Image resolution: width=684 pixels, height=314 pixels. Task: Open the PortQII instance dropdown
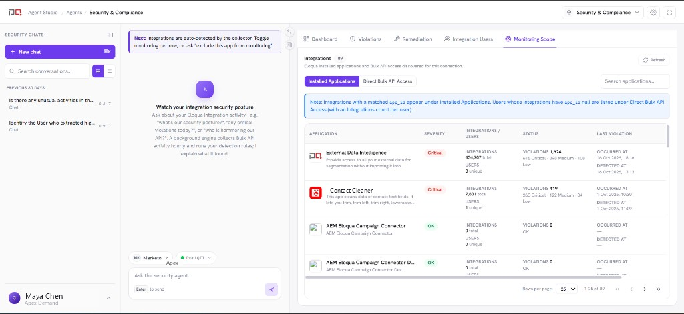[x=196, y=258]
